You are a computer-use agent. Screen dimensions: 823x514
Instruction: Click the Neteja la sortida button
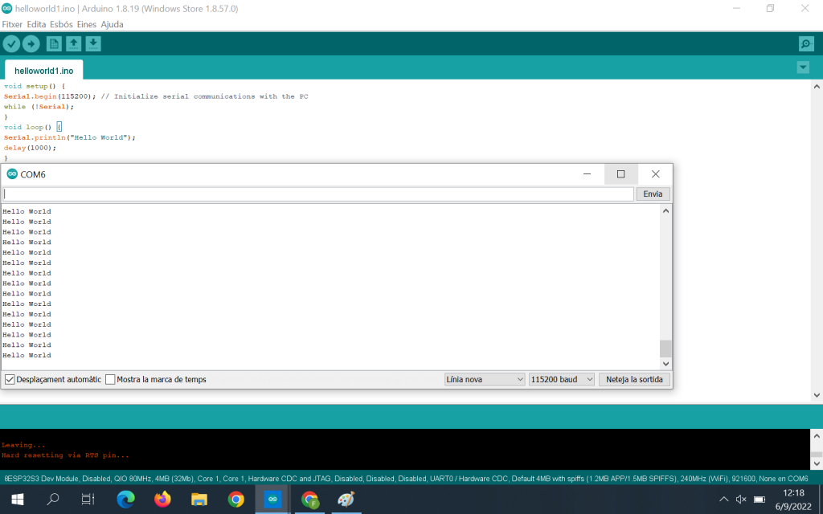[634, 379]
